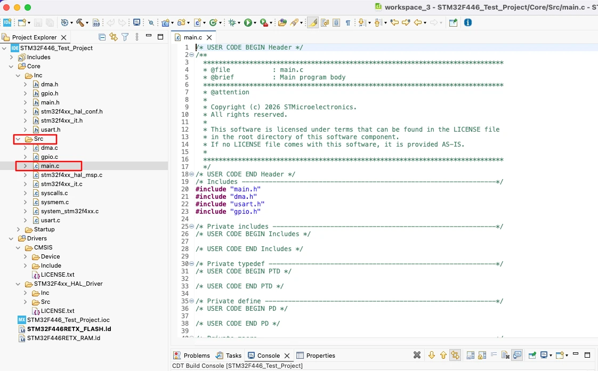Click the New source folder icon
Screen dimensions: 598x371
coord(182,23)
